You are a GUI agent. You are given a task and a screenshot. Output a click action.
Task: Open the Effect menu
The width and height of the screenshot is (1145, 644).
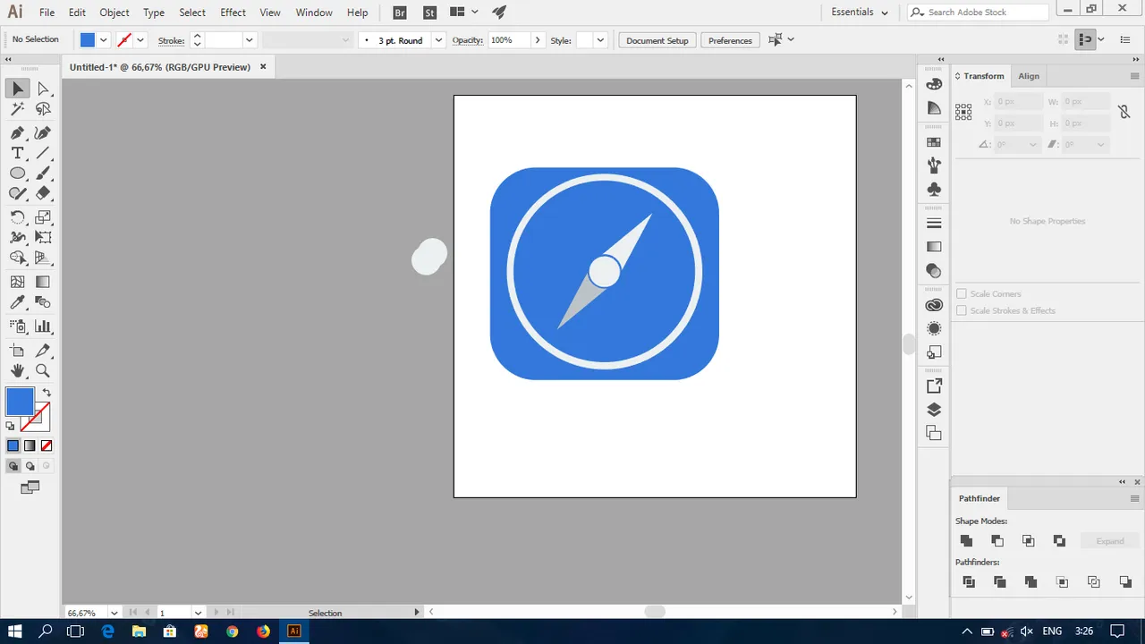tap(233, 13)
